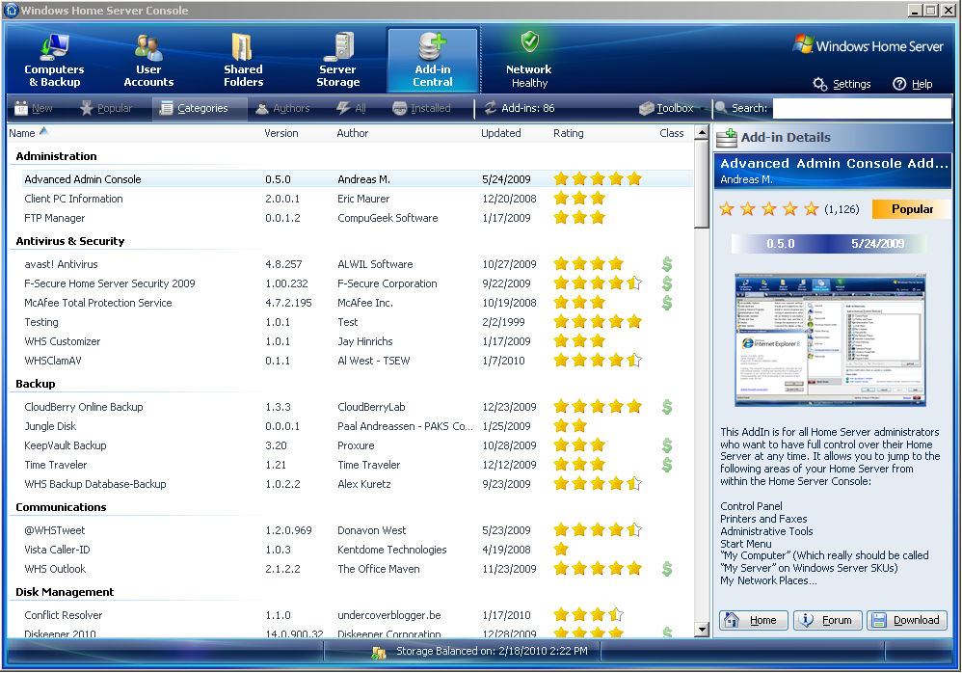The image size is (962, 673).
Task: Click the Add-ins refresh arrows icon
Action: point(491,108)
